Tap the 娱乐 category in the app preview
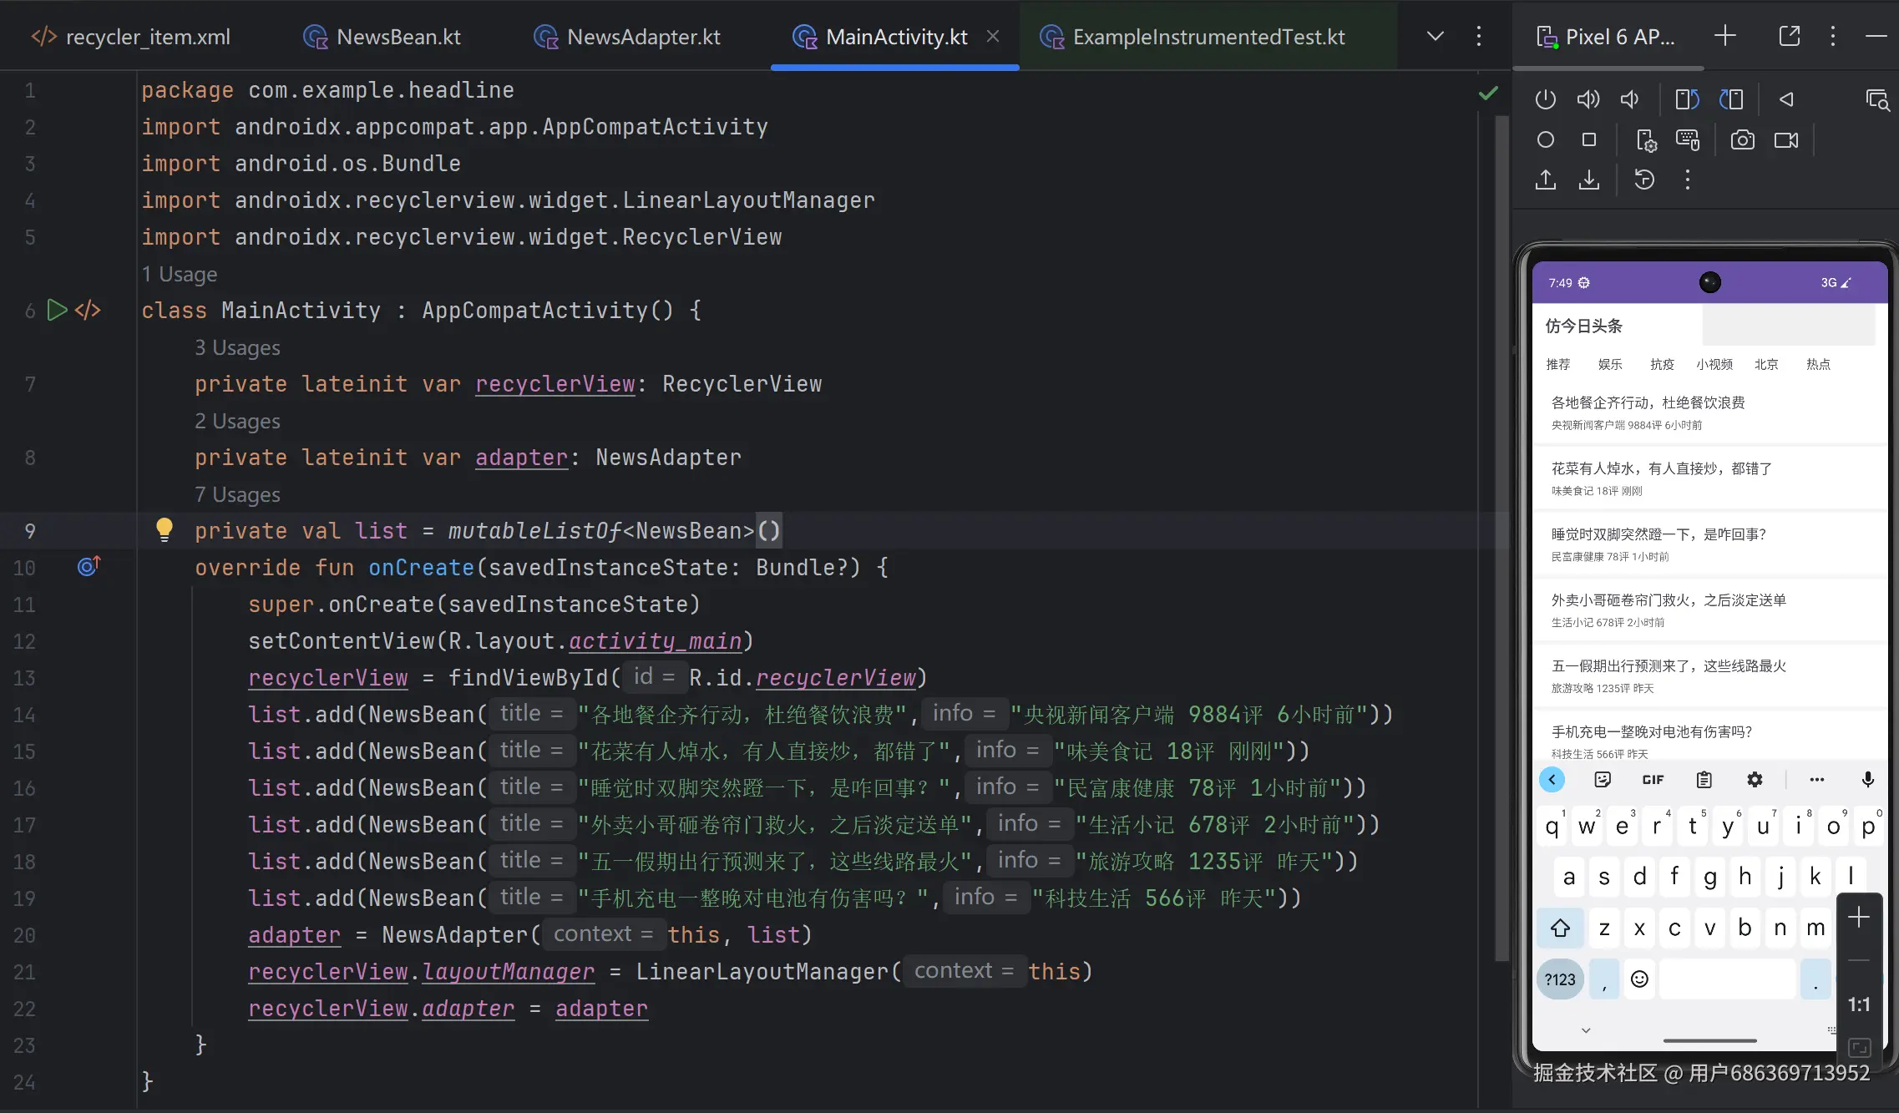This screenshot has height=1113, width=1899. pyautogui.click(x=1609, y=364)
